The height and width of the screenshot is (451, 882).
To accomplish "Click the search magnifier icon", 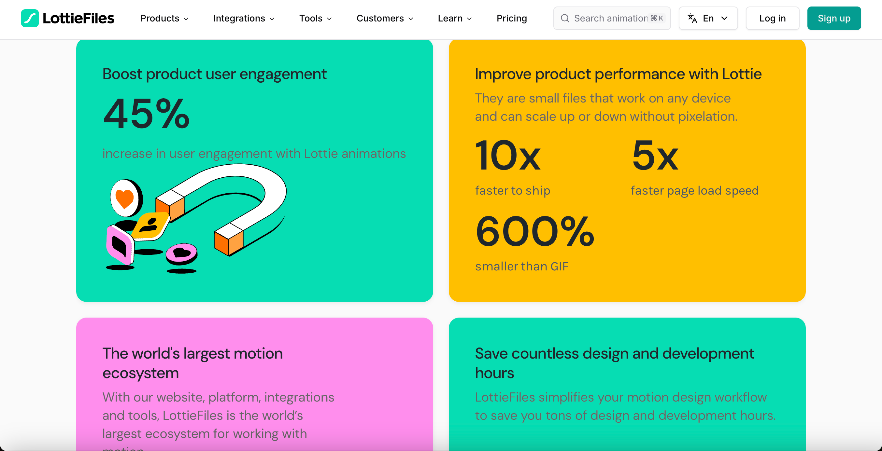I will tap(565, 18).
